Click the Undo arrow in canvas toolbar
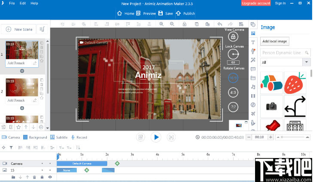 point(220,24)
